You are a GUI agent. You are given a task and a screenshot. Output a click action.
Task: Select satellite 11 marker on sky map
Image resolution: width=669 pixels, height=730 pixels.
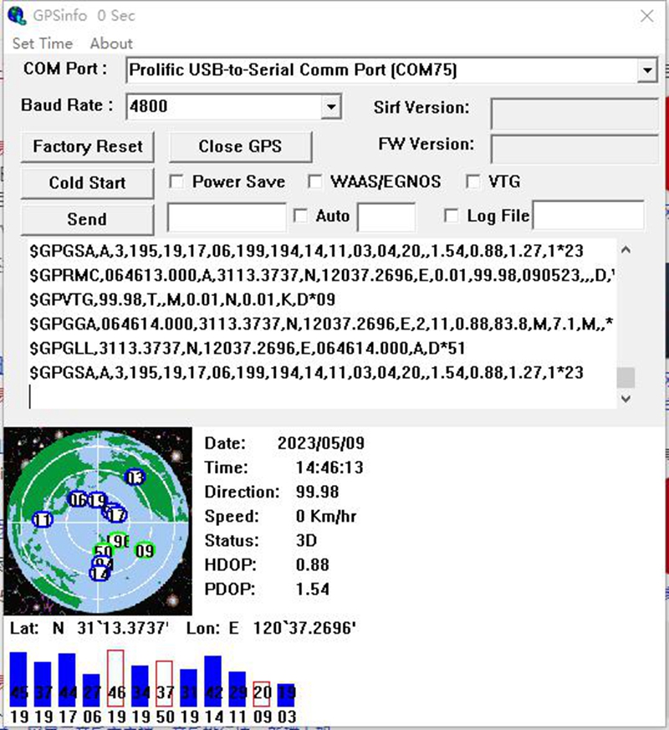(42, 519)
